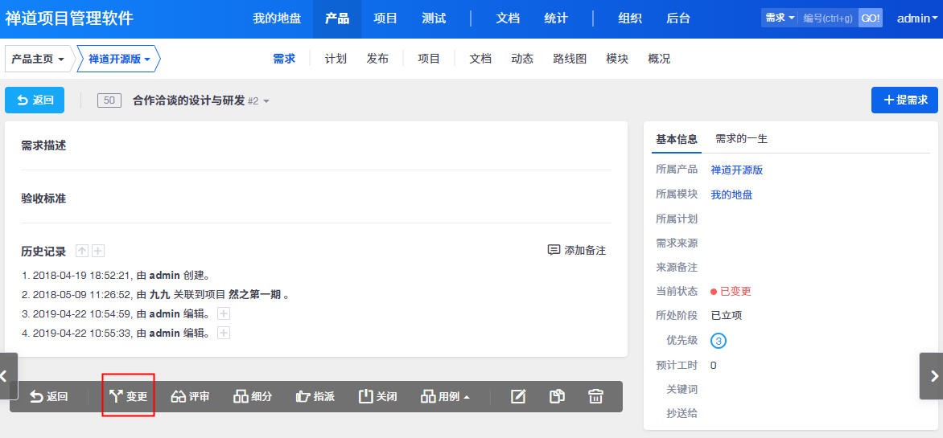Screen dimensions: 943x438
Task: Click 添加备注 to add a comment
Action: pyautogui.click(x=576, y=250)
